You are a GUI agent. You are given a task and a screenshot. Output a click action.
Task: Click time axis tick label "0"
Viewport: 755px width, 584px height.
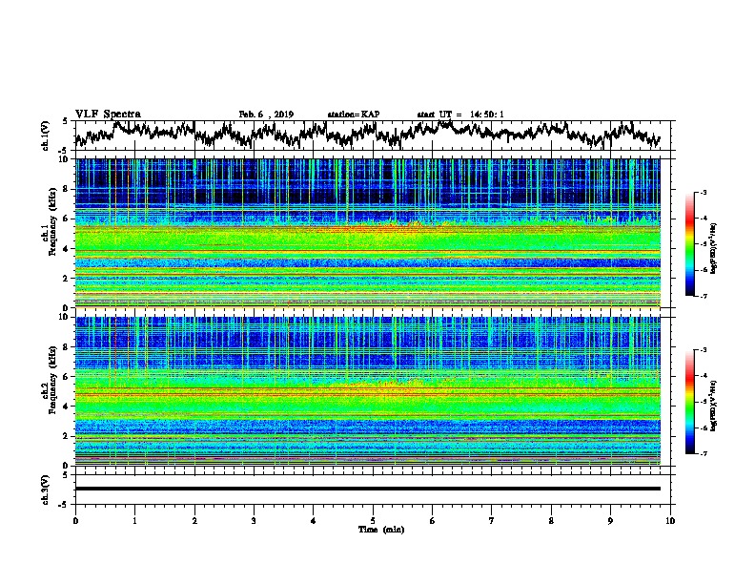[75, 520]
